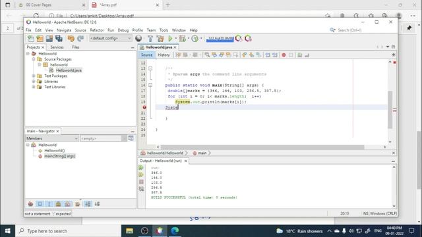
Task: Toggle Show Inner Classes filter in Navigator
Action: tap(67, 204)
